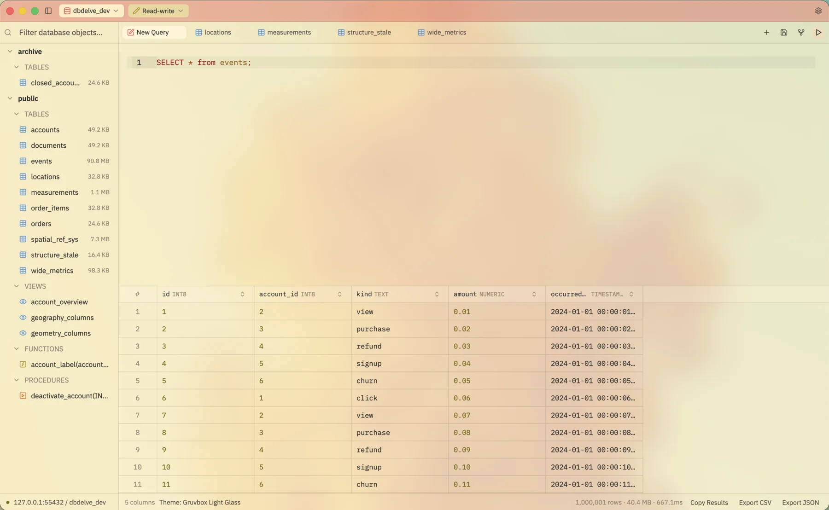Click Copy Results
The image size is (829, 510).
point(709,502)
